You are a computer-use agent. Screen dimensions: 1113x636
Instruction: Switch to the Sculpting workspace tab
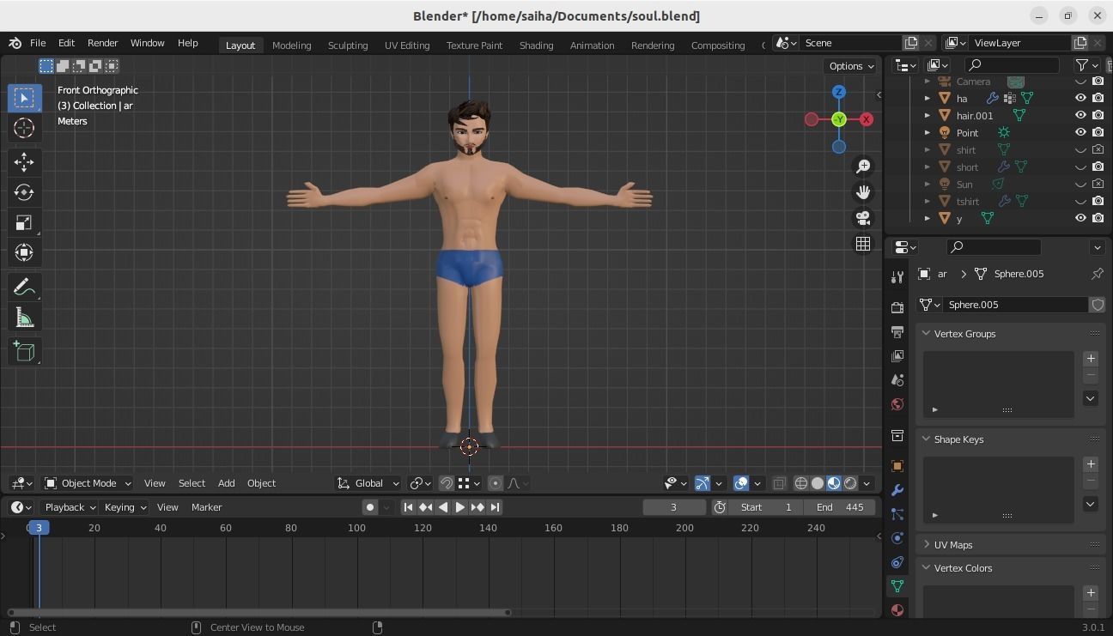point(348,45)
